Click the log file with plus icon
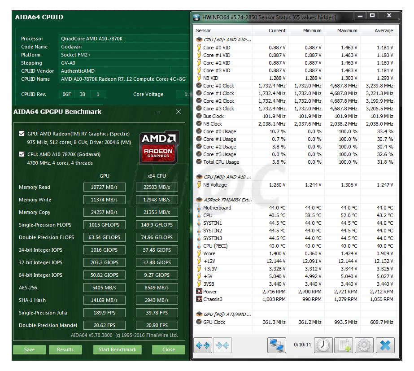This screenshot has height=371, width=414. (344, 345)
